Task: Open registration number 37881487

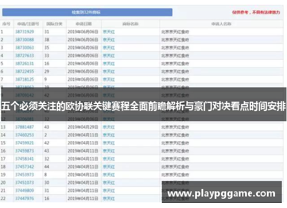Action: pyautogui.click(x=25, y=127)
